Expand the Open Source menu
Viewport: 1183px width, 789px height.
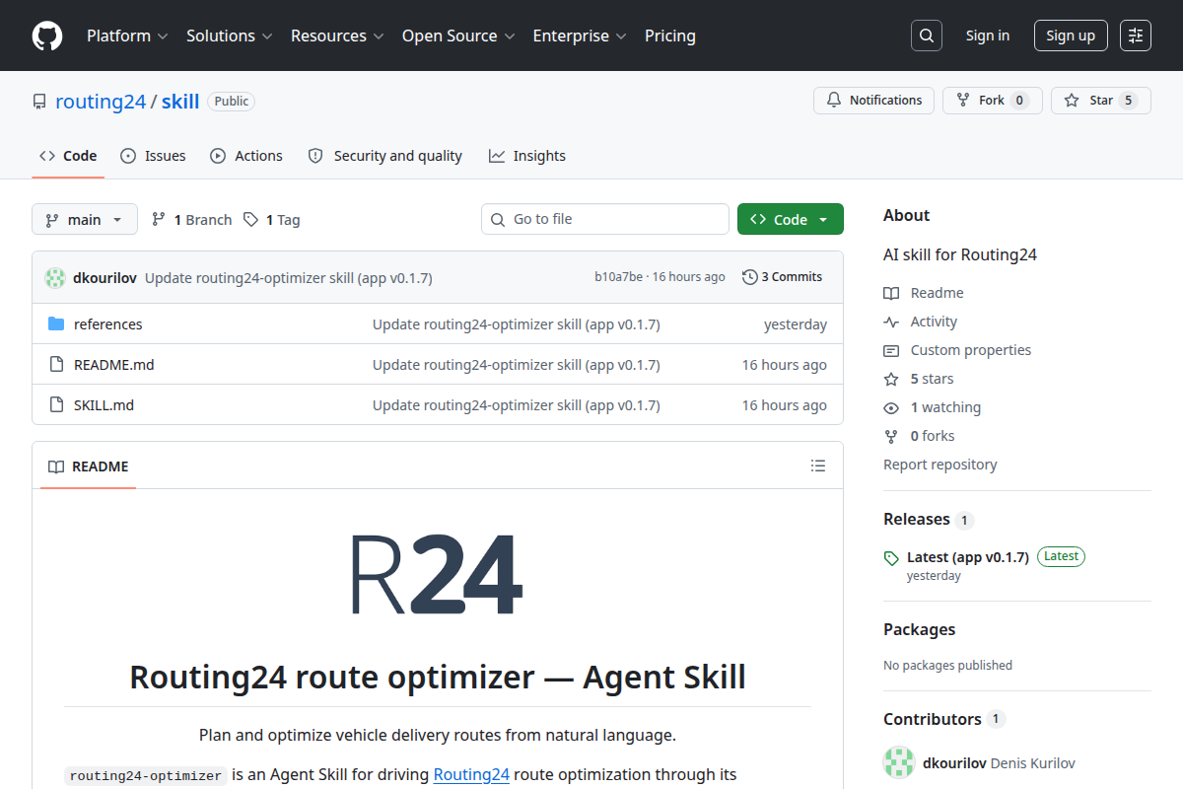[458, 36]
